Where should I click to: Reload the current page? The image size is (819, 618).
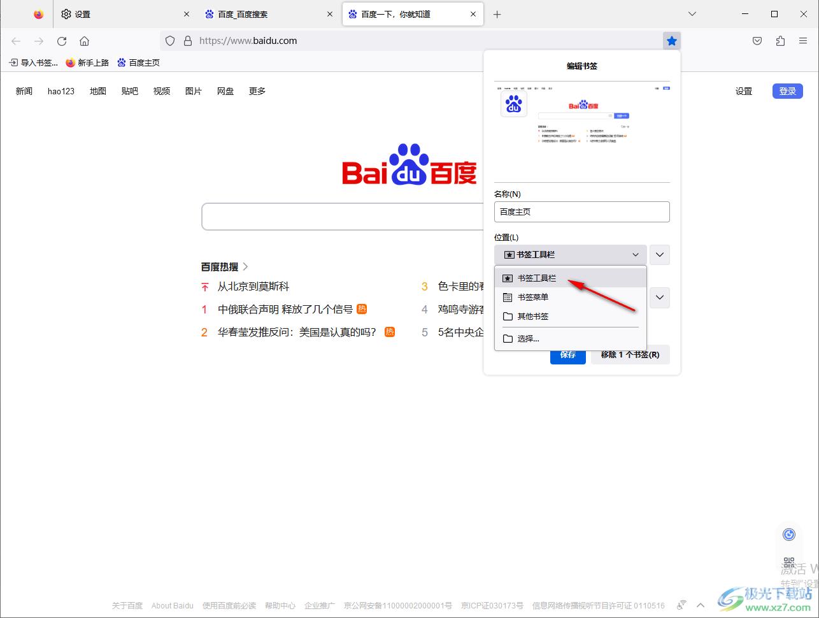(62, 41)
